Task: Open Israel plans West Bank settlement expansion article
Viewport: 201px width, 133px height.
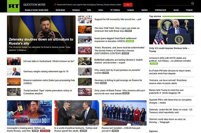Action: tap(115, 40)
